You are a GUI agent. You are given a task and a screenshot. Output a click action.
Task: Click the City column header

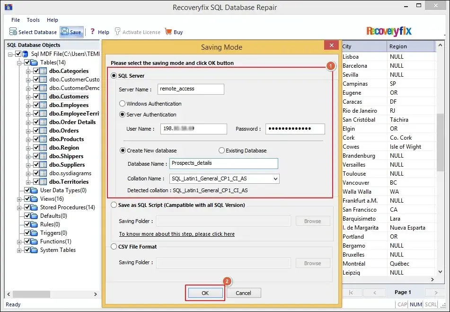click(364, 46)
